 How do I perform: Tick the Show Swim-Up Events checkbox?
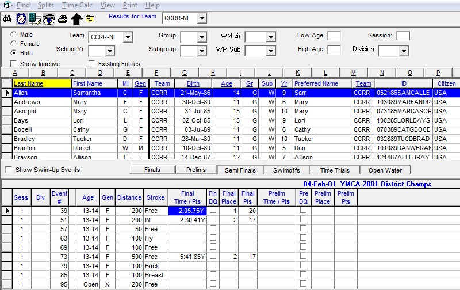(9, 170)
